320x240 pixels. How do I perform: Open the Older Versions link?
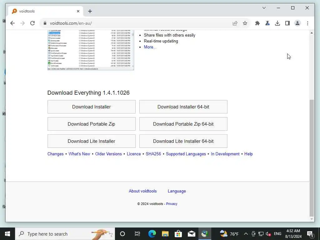[108, 154]
